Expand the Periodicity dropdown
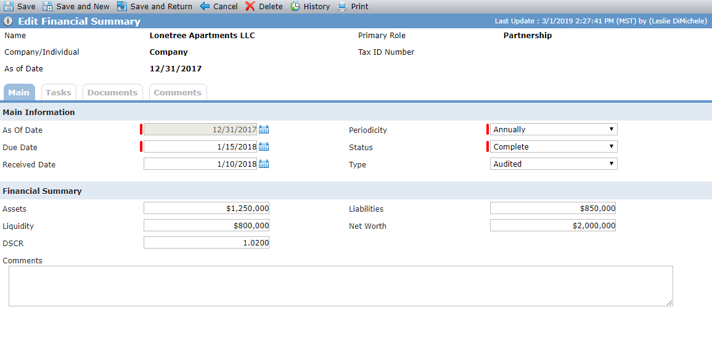This screenshot has height=347, width=712. coord(554,129)
